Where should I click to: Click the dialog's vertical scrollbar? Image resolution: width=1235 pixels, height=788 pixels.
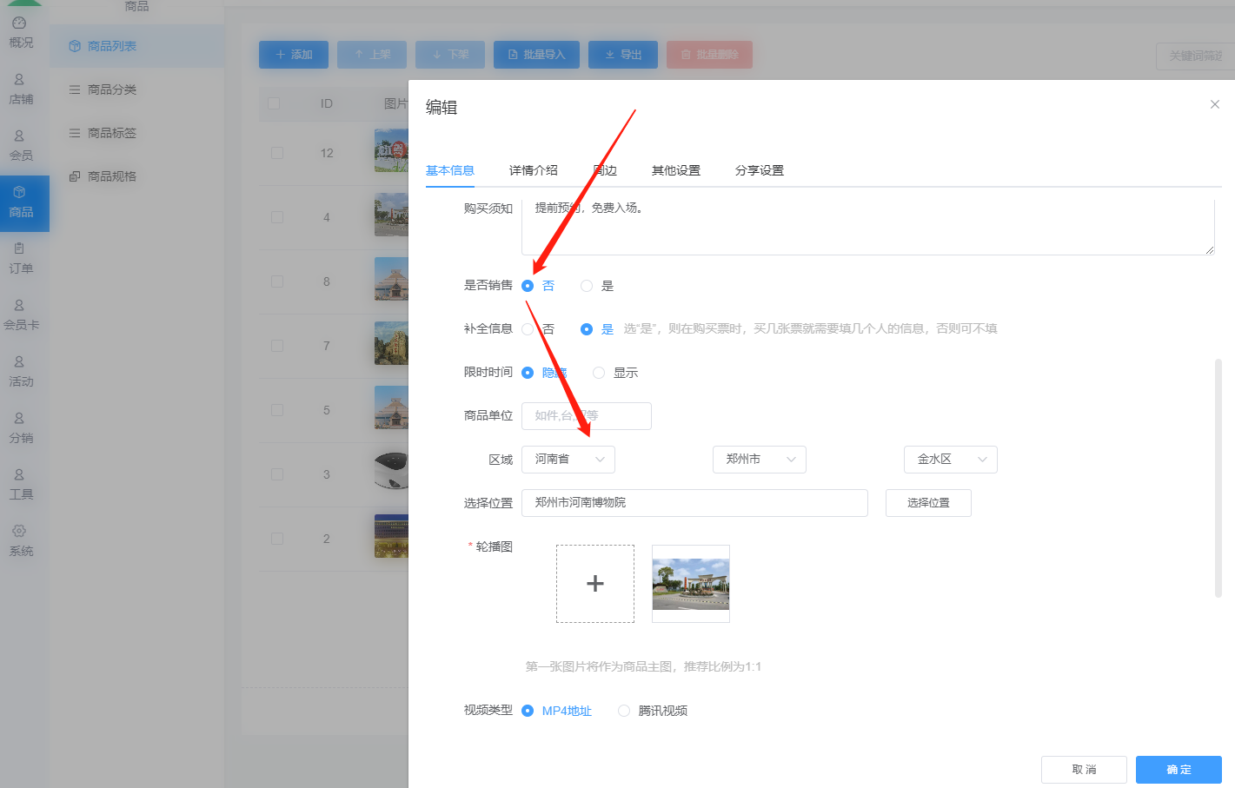[1218, 478]
